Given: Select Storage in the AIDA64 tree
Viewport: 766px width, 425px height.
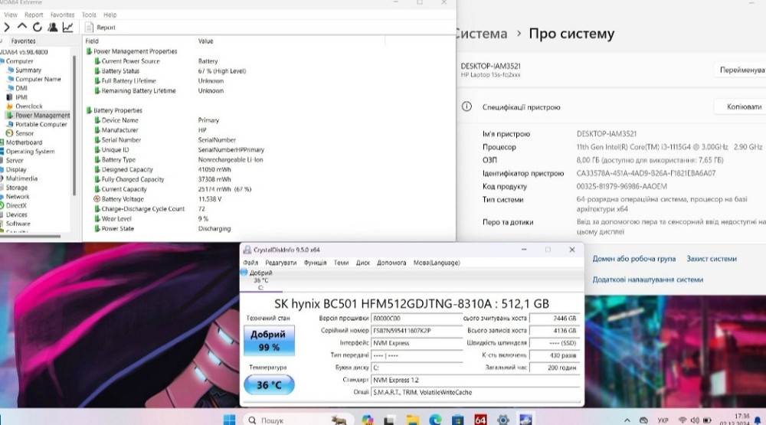Looking at the screenshot, I should (17, 188).
